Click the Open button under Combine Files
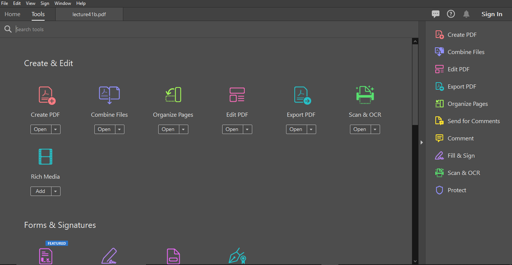Viewport: 512px width, 265px height. [104, 129]
